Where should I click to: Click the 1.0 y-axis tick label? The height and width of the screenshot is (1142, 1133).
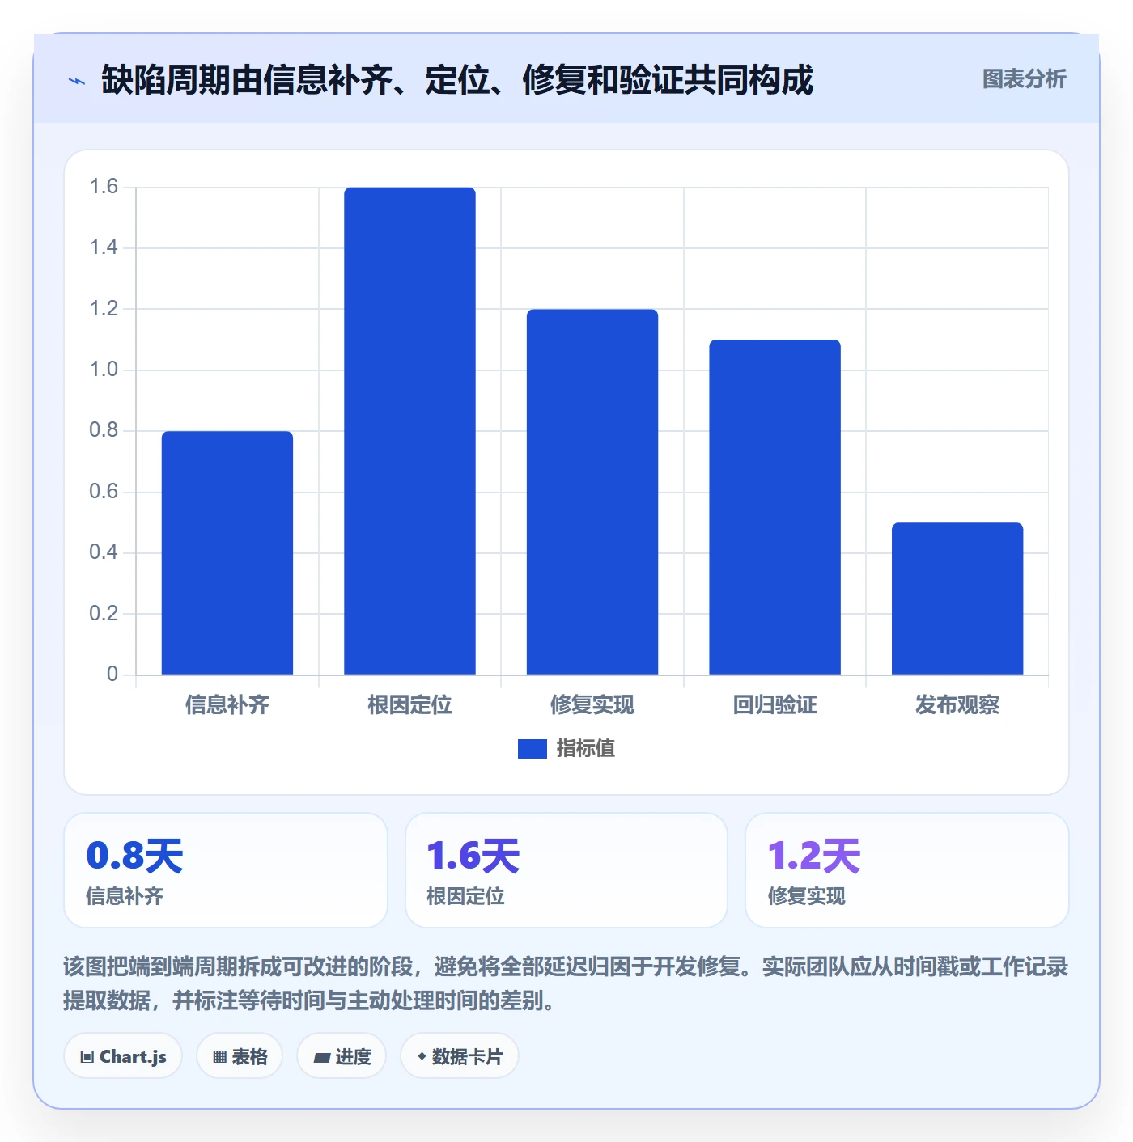(x=104, y=370)
